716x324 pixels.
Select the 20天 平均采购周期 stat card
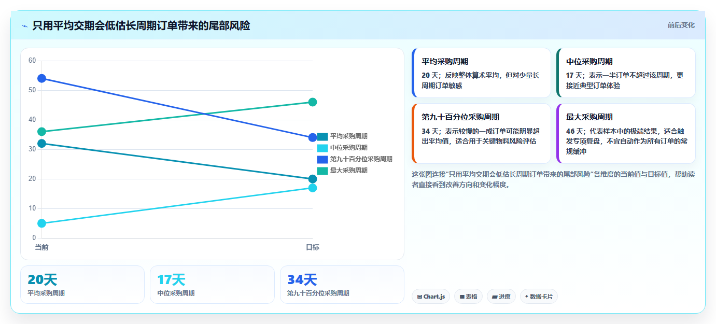pyautogui.click(x=82, y=285)
